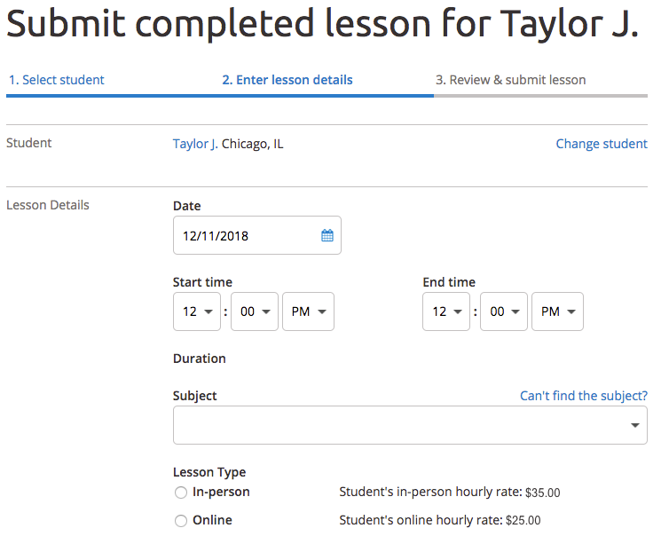This screenshot has width=661, height=544.
Task: Click the date input field showing 12/11/2018
Action: click(x=244, y=236)
